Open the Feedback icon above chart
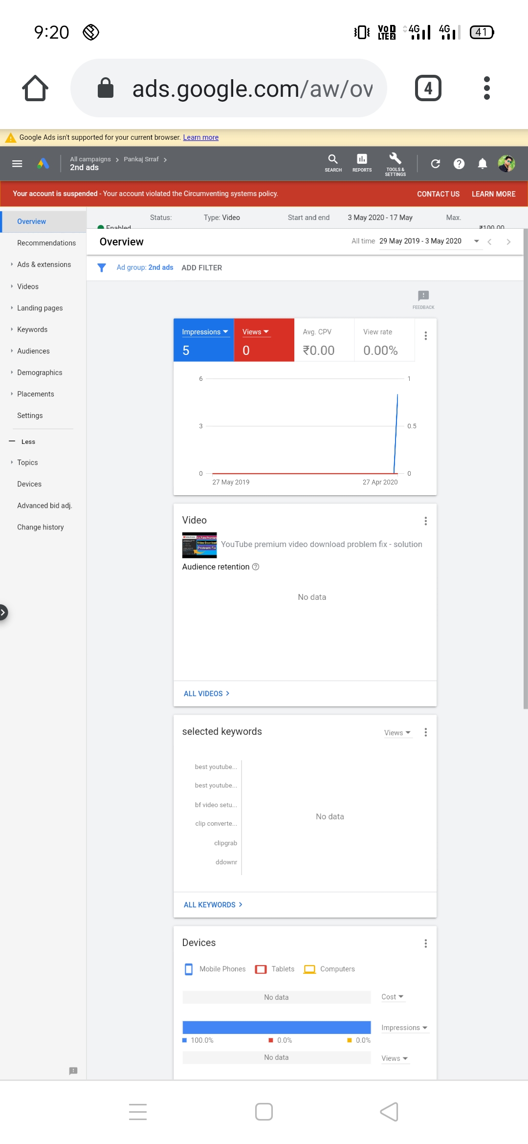The image size is (528, 1144). (423, 299)
